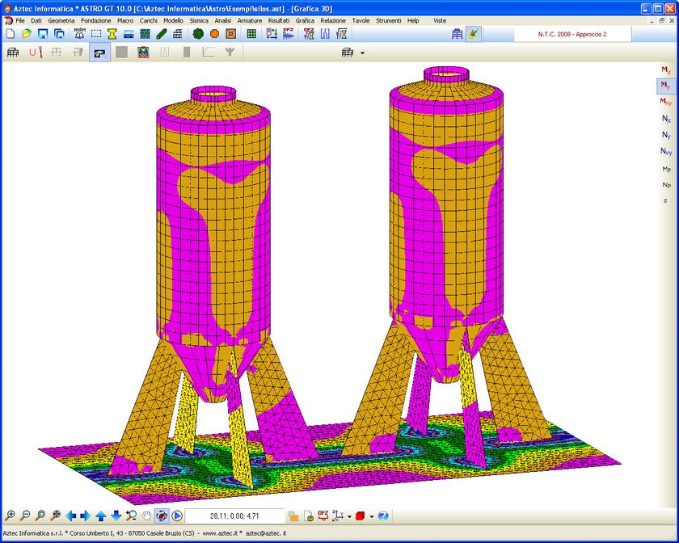Activate the hand pan tool
The width and height of the screenshot is (679, 543).
tap(146, 516)
